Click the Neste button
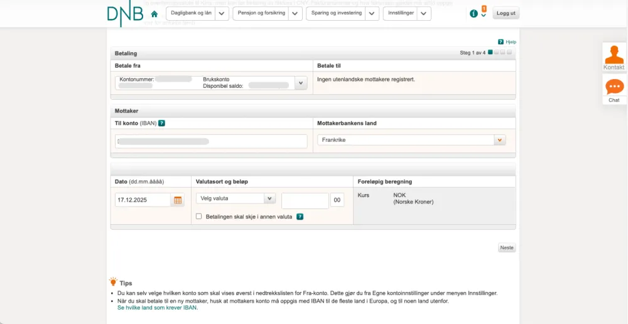628x324 pixels. (506, 247)
